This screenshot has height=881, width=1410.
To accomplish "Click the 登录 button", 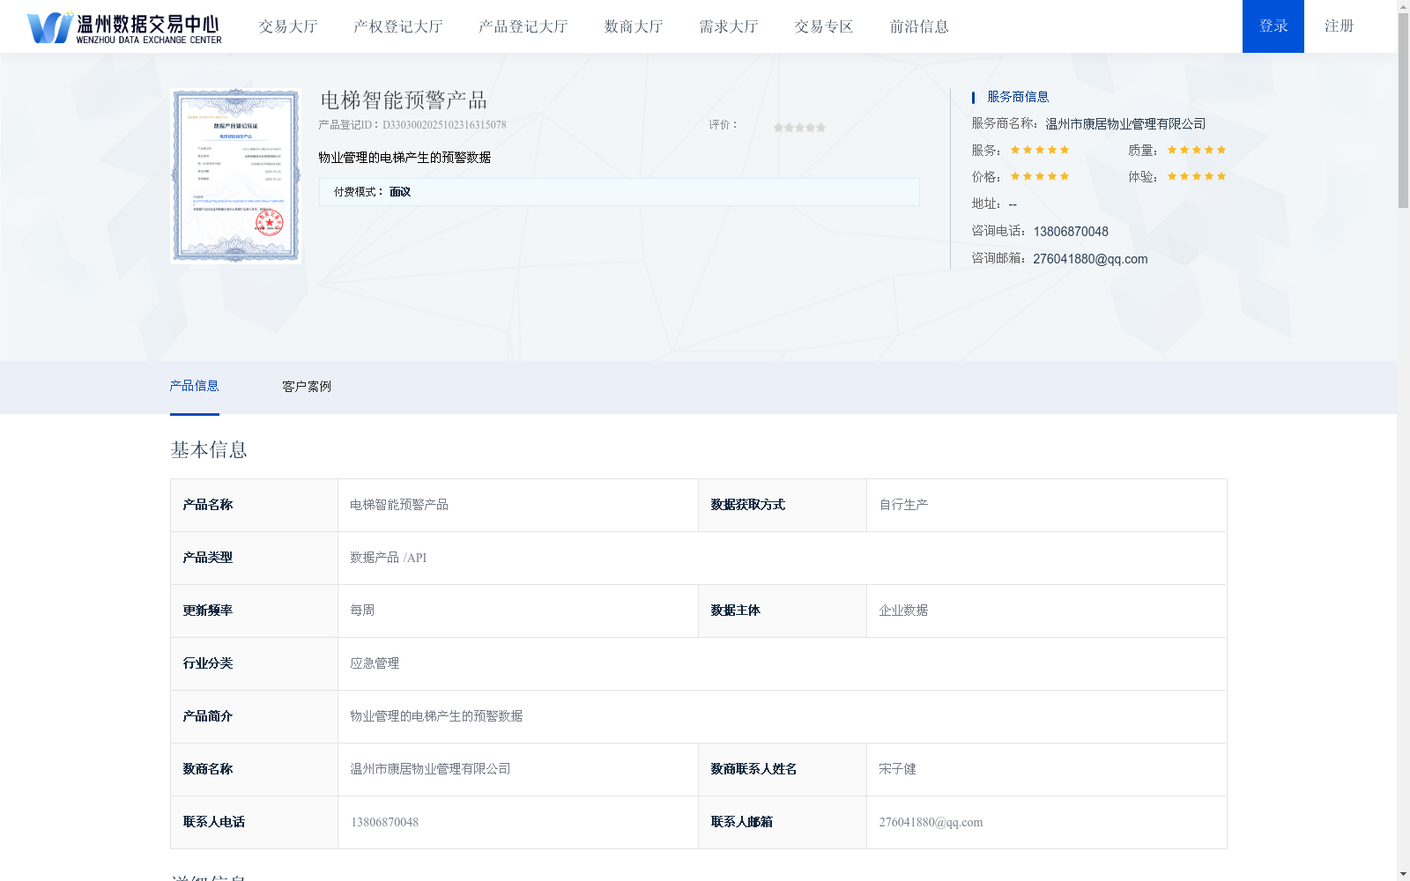I will click(x=1273, y=26).
